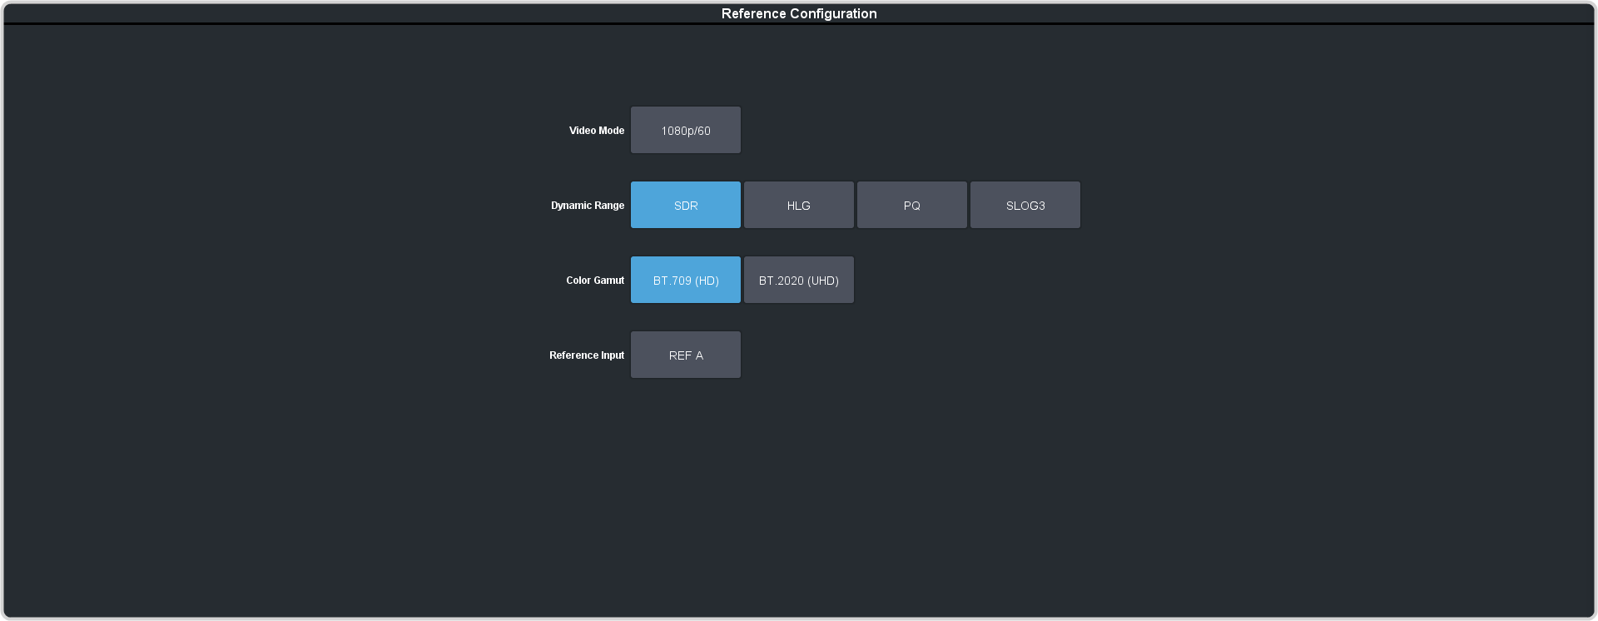Open the REF A reference input selector
1598x621 pixels.
coord(686,355)
